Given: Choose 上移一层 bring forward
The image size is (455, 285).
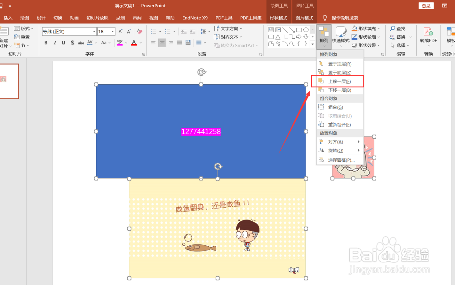Looking at the screenshot, I should (340, 81).
